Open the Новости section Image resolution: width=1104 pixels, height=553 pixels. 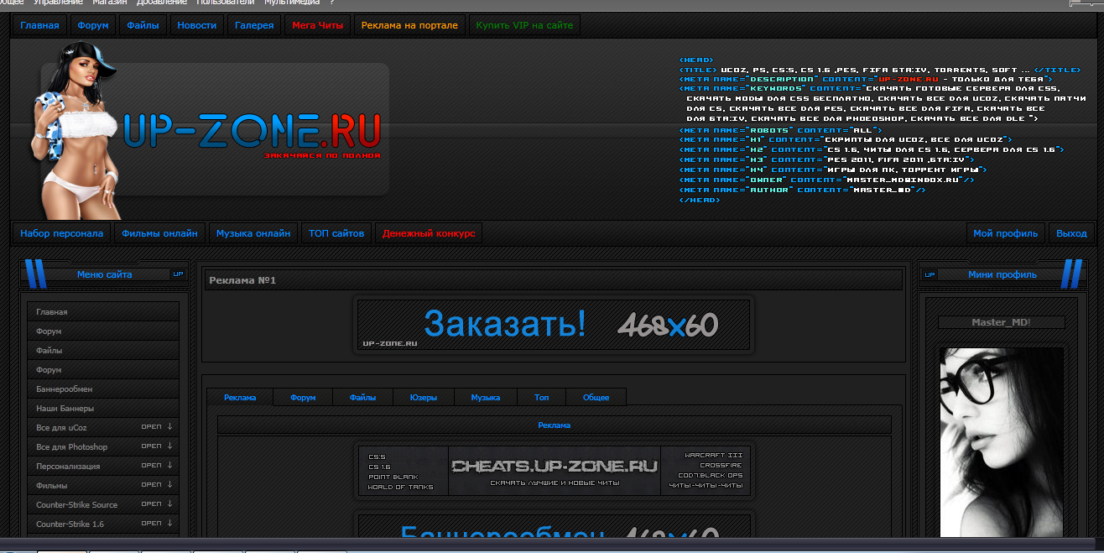point(197,25)
